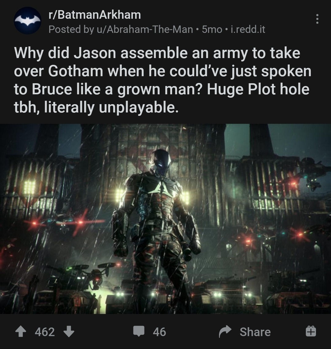Click the word "unplayable" in the title
The height and width of the screenshot is (349, 331).
[138, 108]
